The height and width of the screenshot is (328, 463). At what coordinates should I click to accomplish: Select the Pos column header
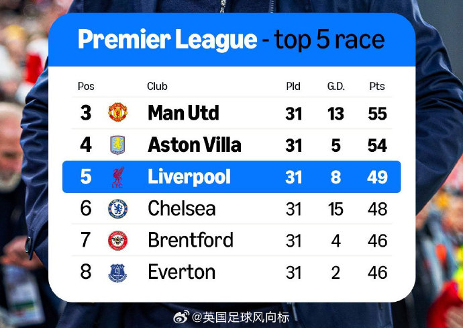point(86,86)
